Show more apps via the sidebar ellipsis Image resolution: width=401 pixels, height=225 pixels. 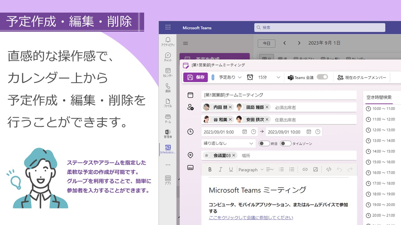(168, 165)
